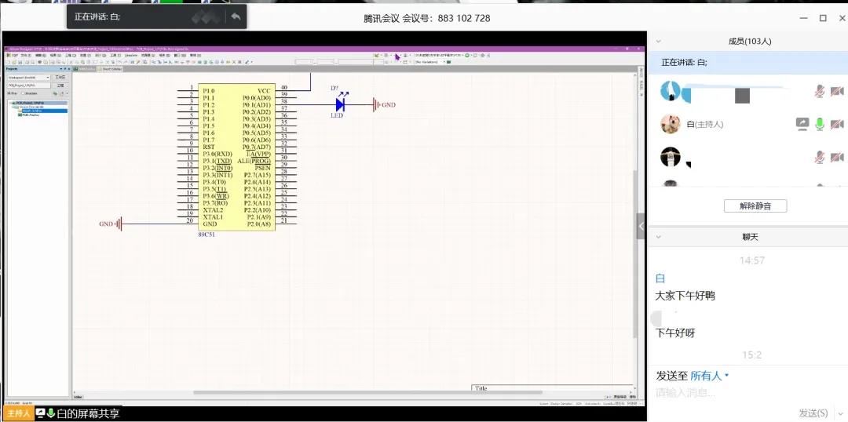Toggle camera icon of the third member
Image resolution: width=848 pixels, height=422 pixels.
(x=837, y=158)
